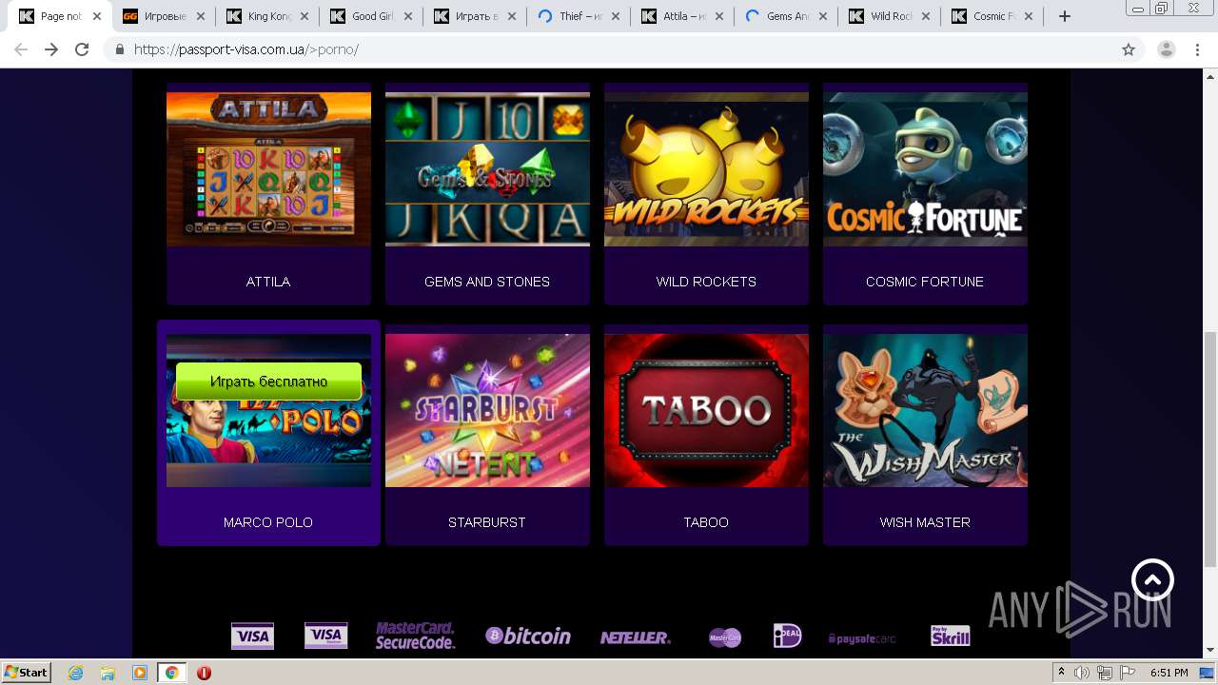Close the Wild Rockets tab

click(x=926, y=16)
